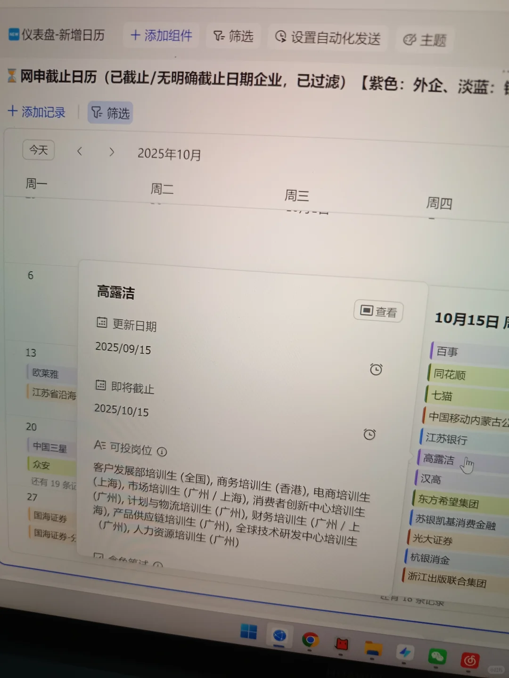Open 中国移动内蒙古 record in day list
The image size is (509, 678).
point(466,419)
